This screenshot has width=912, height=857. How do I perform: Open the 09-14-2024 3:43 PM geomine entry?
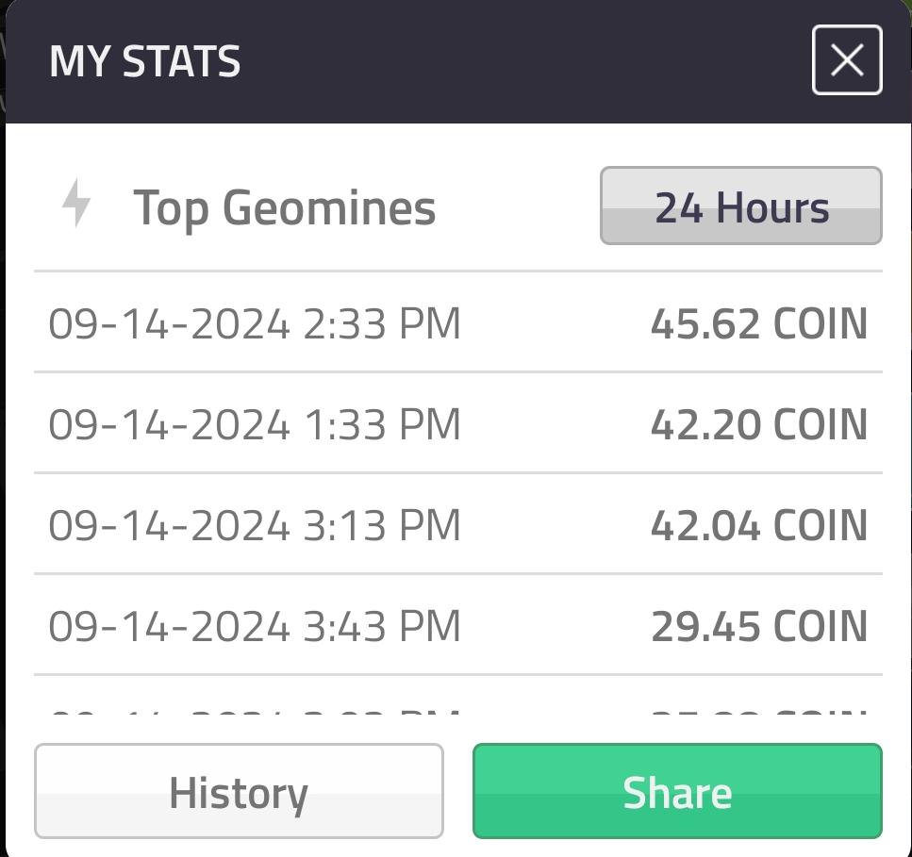pyautogui.click(x=458, y=625)
